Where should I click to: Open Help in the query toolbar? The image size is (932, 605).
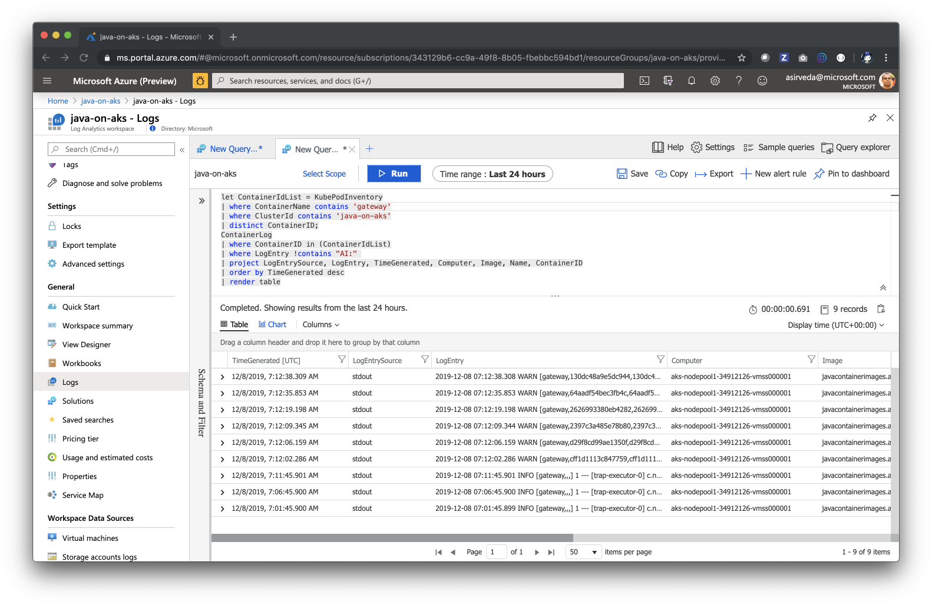[667, 147]
